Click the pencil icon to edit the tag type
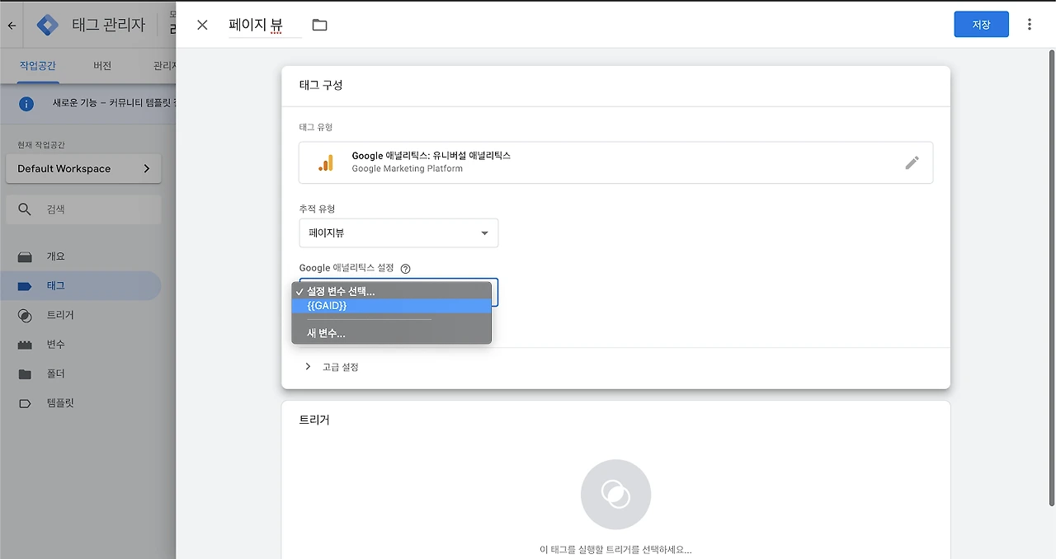This screenshot has height=559, width=1056. pyautogui.click(x=912, y=162)
